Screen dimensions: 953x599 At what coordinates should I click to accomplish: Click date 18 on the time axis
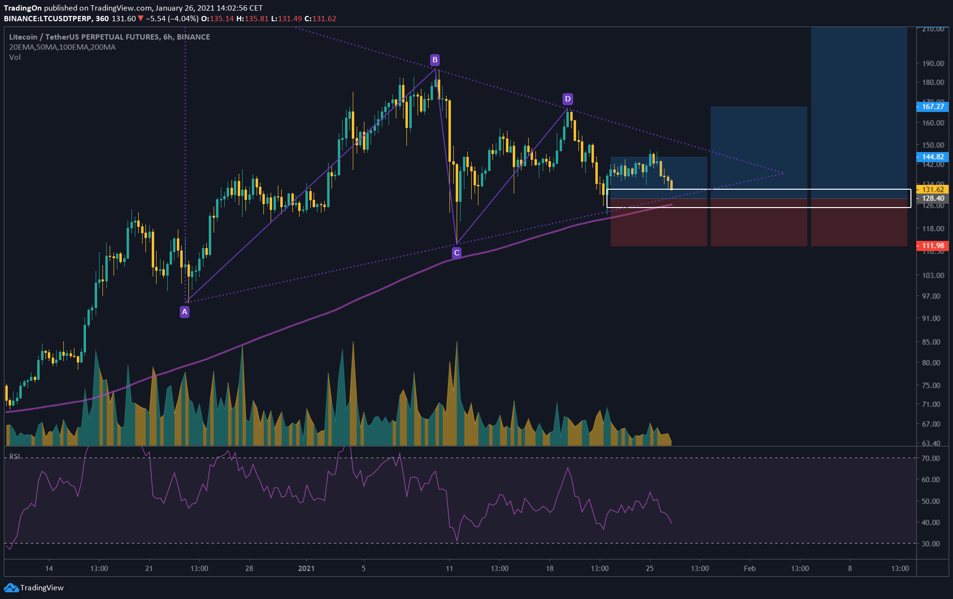coord(549,568)
